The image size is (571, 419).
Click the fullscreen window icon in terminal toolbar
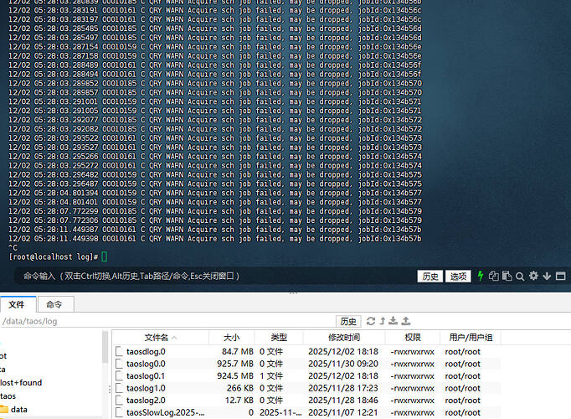point(560,276)
